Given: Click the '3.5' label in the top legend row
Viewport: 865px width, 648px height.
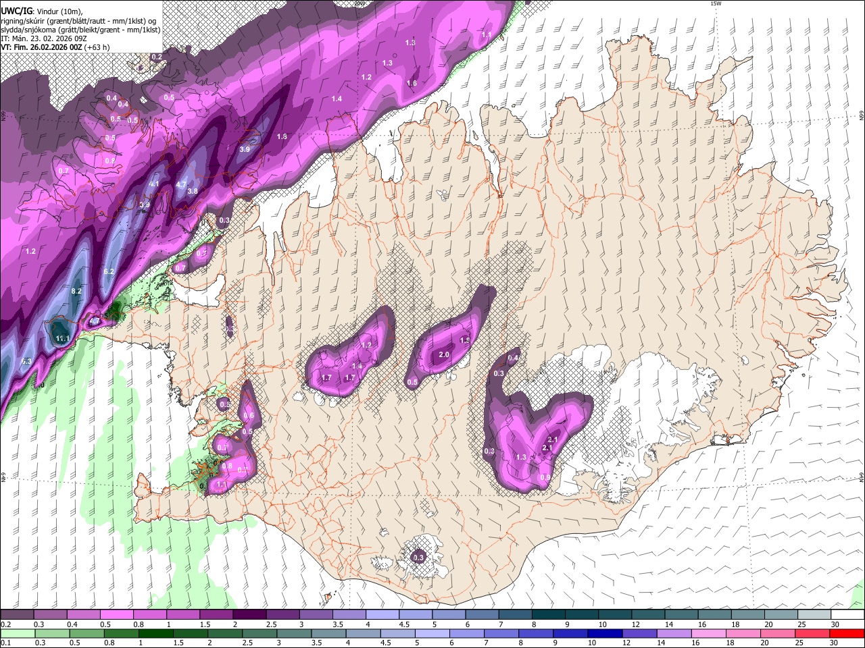Looking at the screenshot, I should click(x=338, y=624).
